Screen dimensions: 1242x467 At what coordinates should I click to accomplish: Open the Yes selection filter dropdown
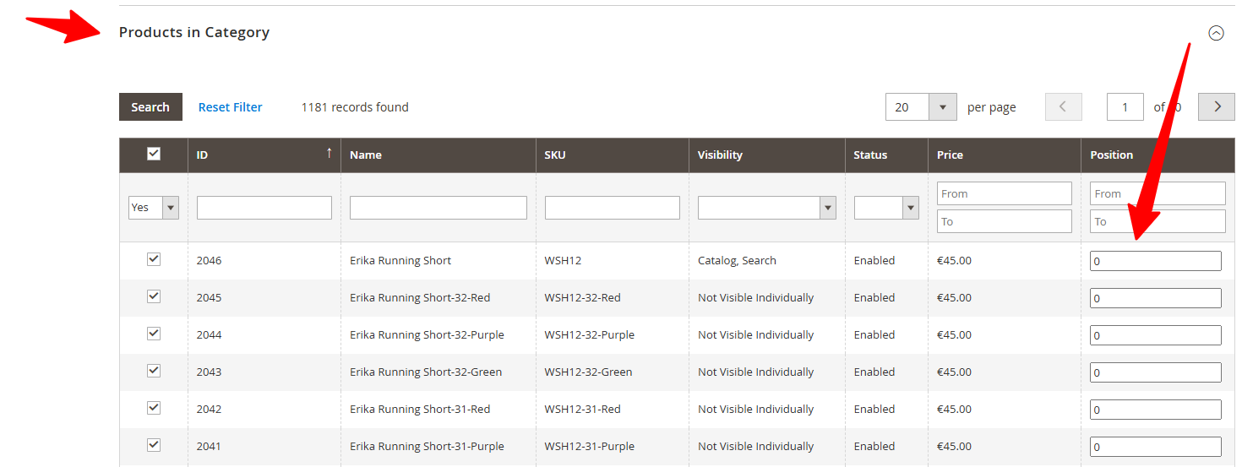[154, 208]
